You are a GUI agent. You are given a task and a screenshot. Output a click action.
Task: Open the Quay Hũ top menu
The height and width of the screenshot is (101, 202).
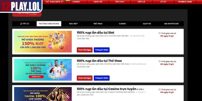point(98,2)
